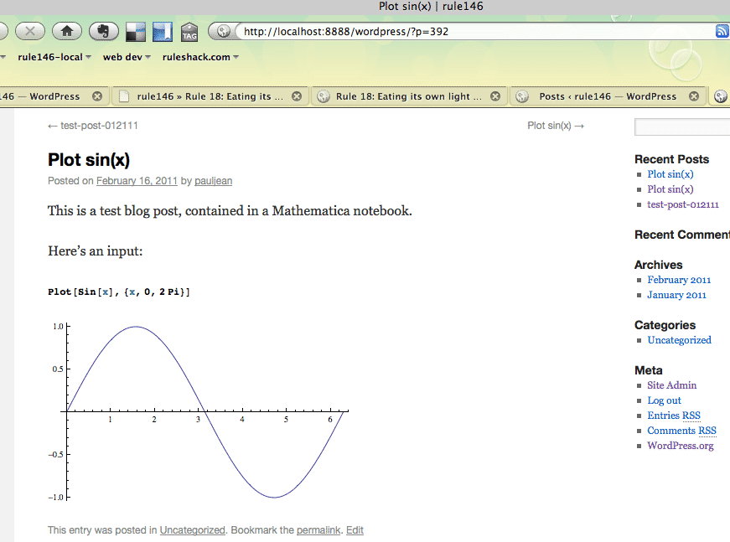Screen dimensions: 730x542
Task: Click the black and white squares toolbar icon
Action: [x=136, y=32]
